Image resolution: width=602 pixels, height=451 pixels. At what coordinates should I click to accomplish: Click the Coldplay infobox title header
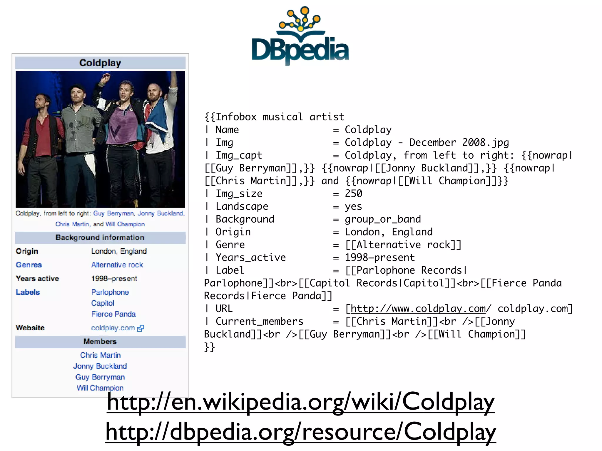tap(100, 63)
